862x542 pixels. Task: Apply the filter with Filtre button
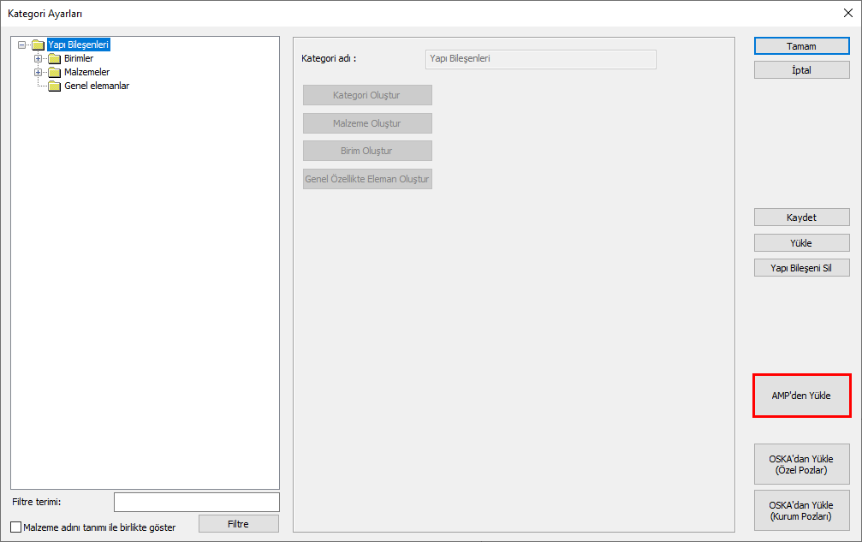point(239,524)
